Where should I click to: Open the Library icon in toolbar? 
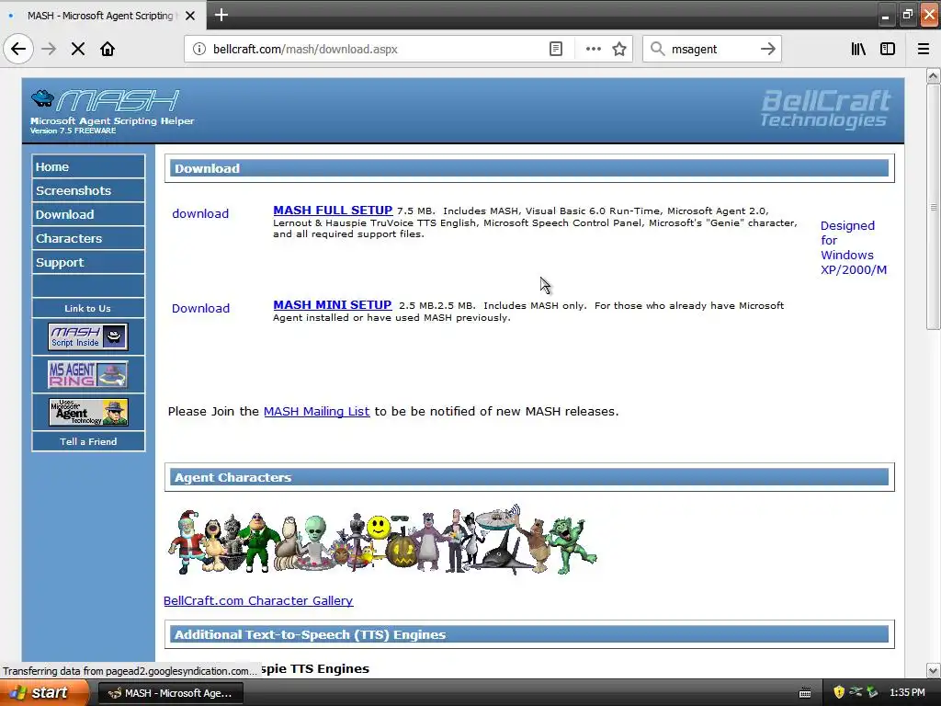[858, 49]
